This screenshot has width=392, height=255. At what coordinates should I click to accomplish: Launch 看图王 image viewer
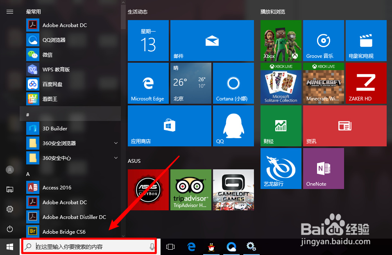pos(70,99)
